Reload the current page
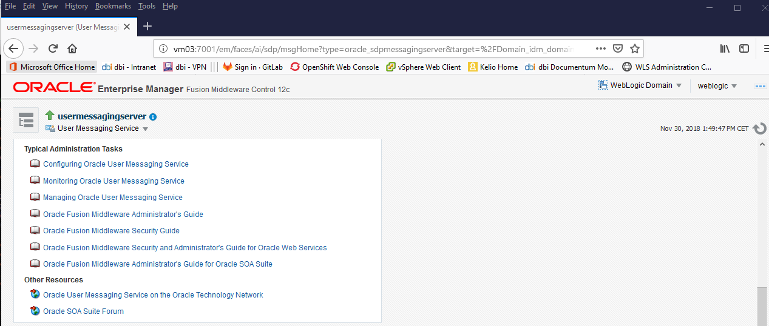Viewport: 769px width, 326px height. [53, 48]
